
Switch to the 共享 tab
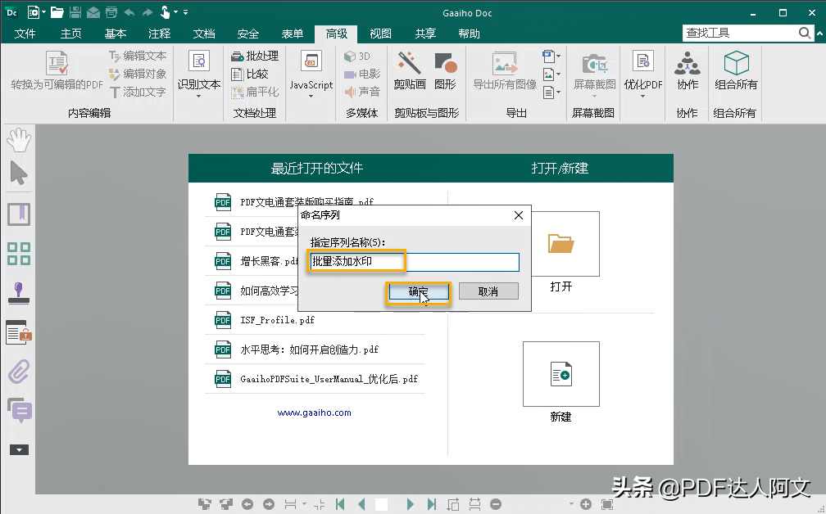point(425,34)
